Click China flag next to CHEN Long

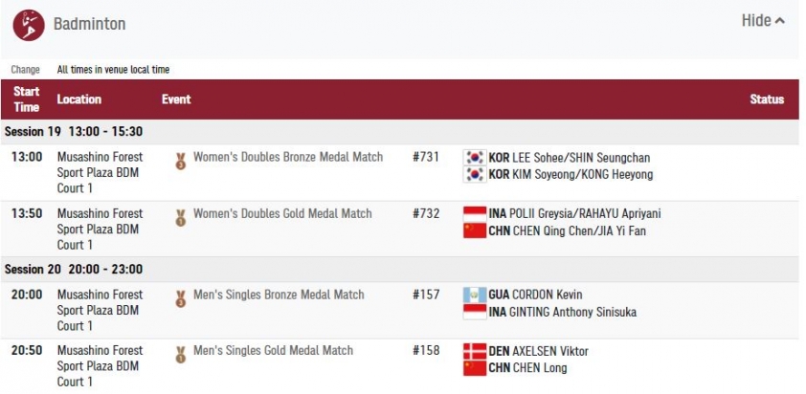(x=475, y=368)
